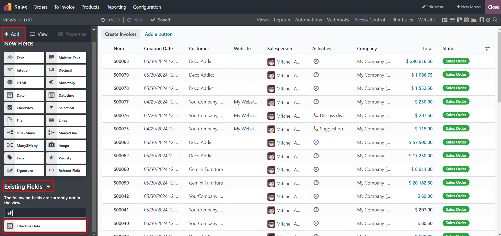Open the Reporting menu
This screenshot has width=501, height=236.
[x=116, y=7]
